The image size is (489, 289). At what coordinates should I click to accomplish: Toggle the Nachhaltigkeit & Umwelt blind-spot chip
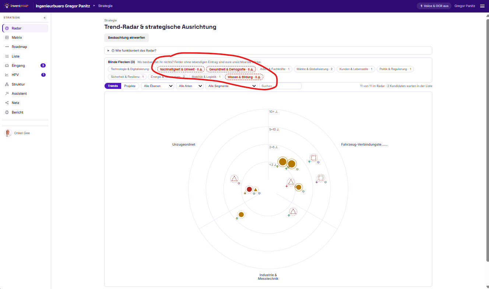(x=181, y=69)
